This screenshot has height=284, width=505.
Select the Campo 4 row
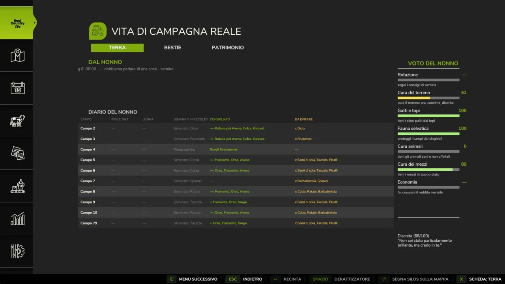(236, 149)
